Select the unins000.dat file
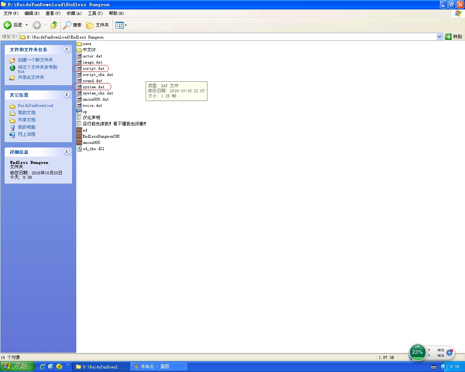The height and width of the screenshot is (372, 465). 93,100
